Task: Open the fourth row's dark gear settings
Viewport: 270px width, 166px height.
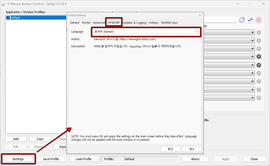Action: pos(259,56)
